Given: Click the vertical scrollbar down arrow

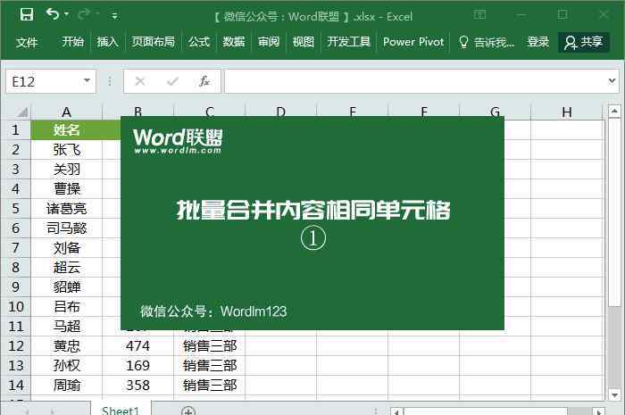Looking at the screenshot, I should [x=614, y=394].
